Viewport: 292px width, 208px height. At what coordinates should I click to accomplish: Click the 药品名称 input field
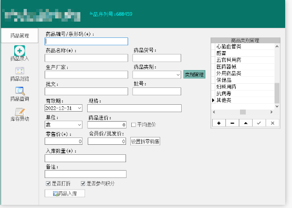pyautogui.click(x=86, y=58)
